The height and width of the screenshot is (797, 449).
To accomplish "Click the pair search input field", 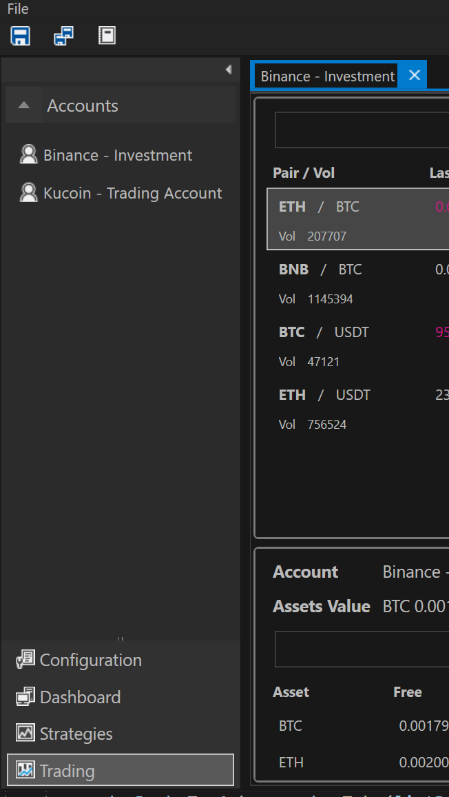I will pyautogui.click(x=362, y=130).
